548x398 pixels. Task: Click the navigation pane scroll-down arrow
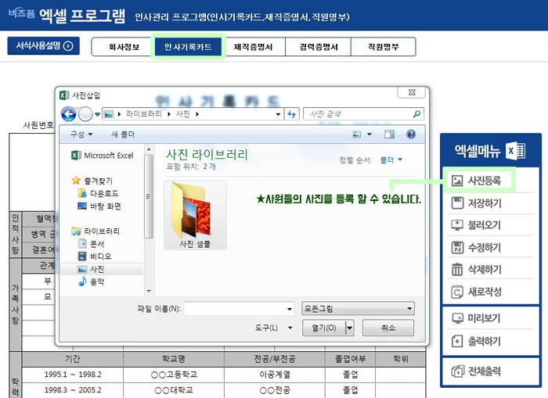point(149,291)
